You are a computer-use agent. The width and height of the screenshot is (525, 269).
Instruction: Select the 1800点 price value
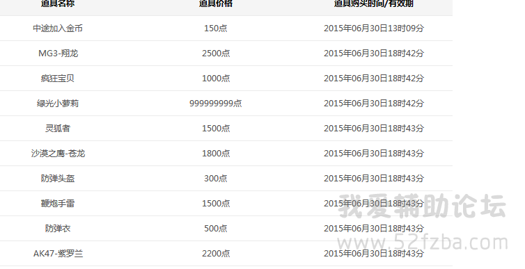click(x=216, y=154)
